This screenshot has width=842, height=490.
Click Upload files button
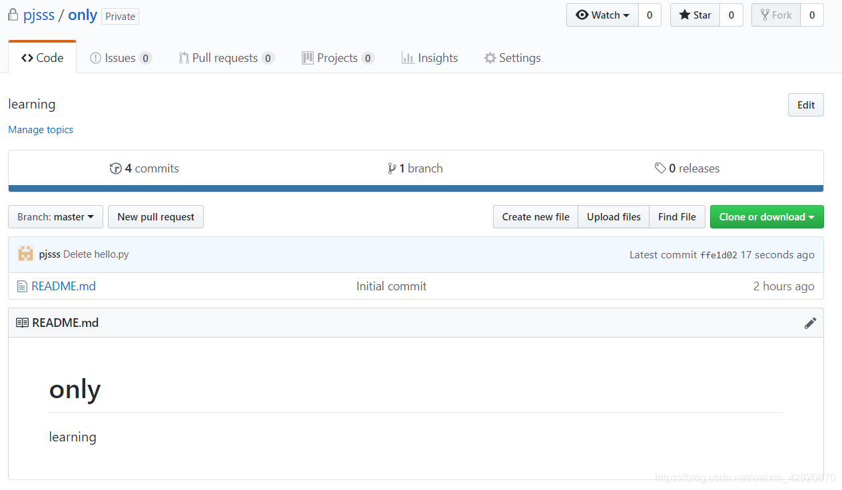614,217
